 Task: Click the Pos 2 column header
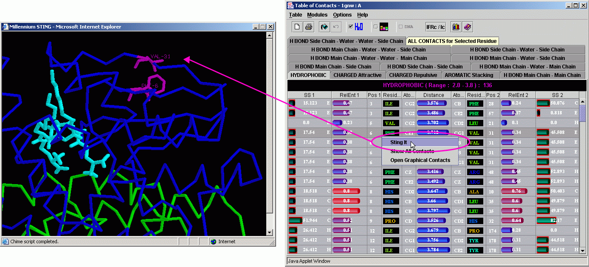click(x=493, y=95)
